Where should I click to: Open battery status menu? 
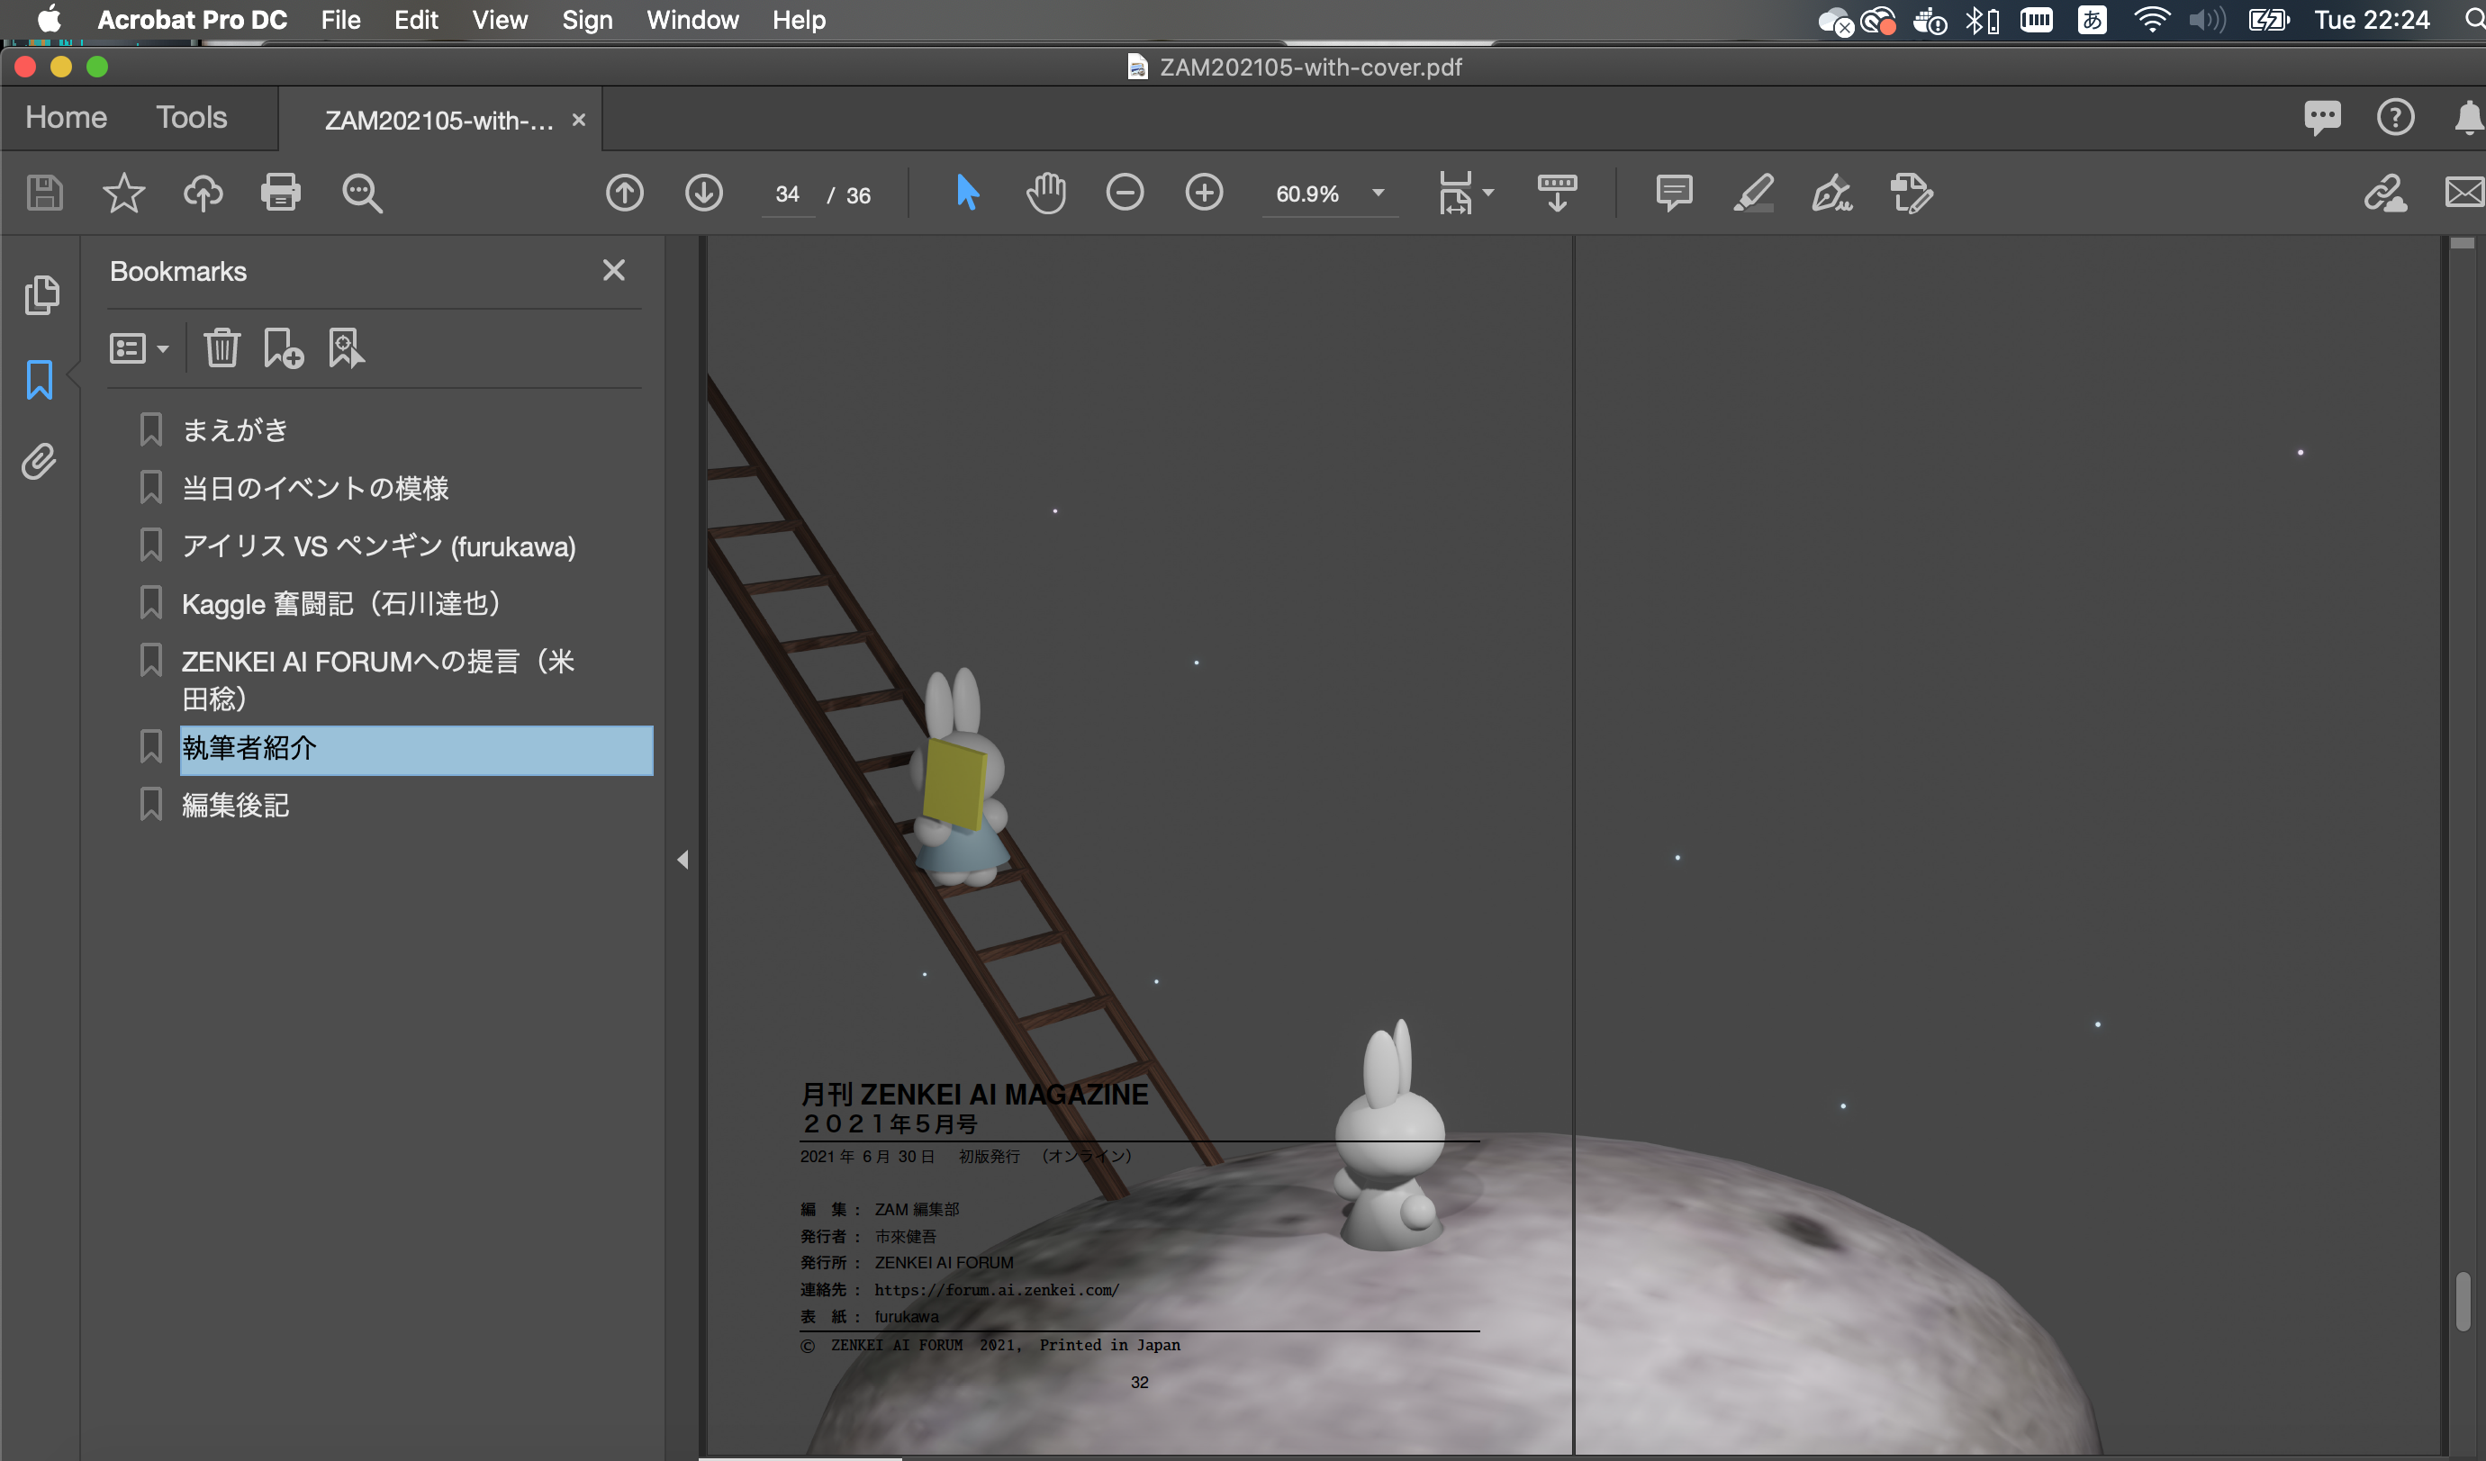point(2268,20)
